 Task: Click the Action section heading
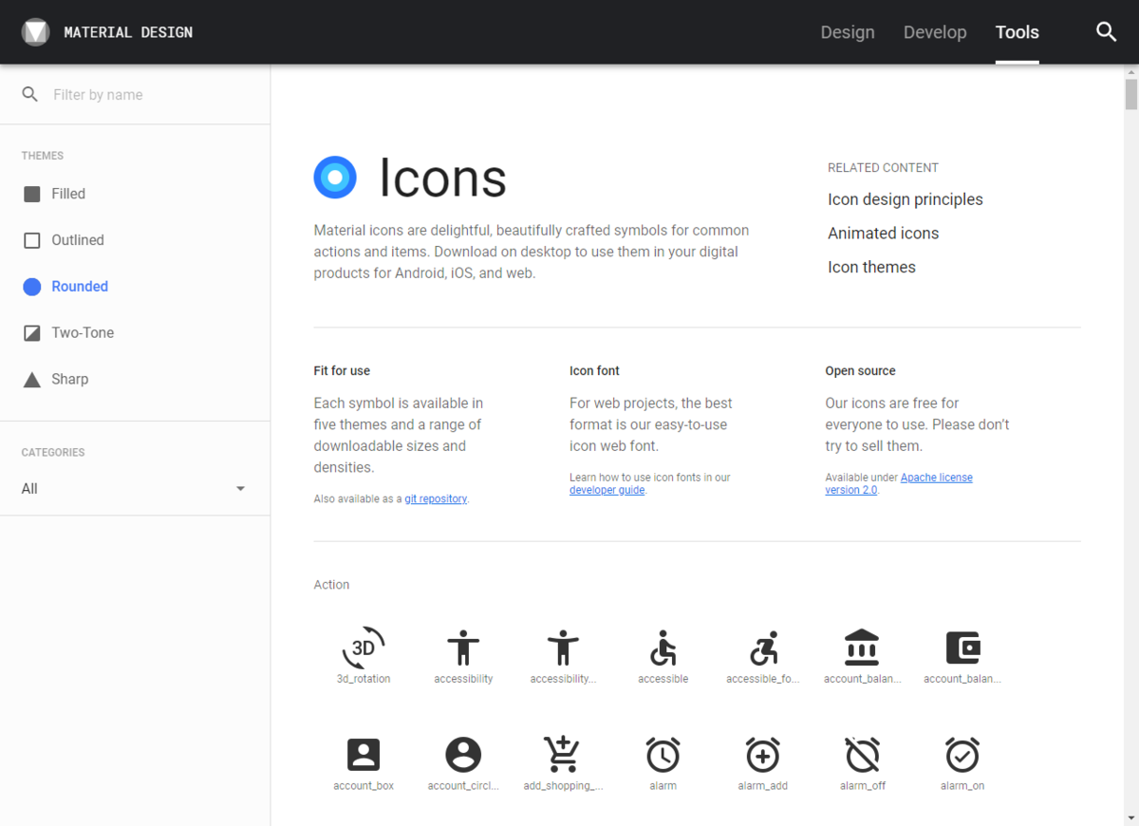pos(331,585)
